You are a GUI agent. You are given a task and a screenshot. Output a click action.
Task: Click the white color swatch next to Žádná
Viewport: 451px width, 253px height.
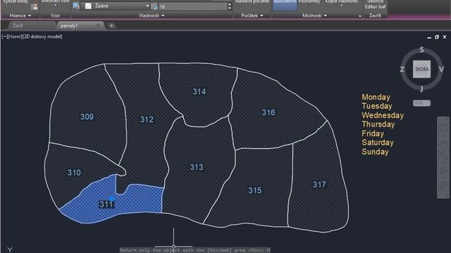(x=88, y=6)
